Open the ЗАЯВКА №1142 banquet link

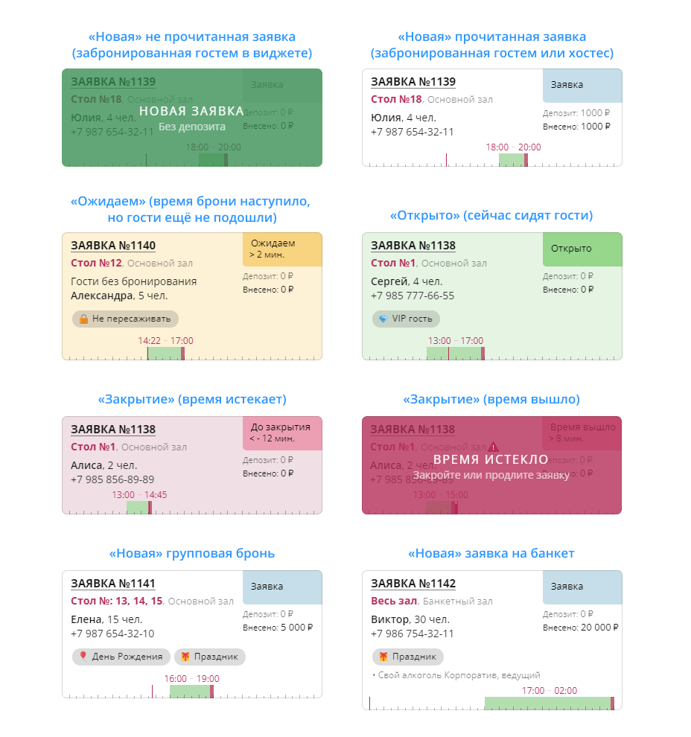coord(413,584)
